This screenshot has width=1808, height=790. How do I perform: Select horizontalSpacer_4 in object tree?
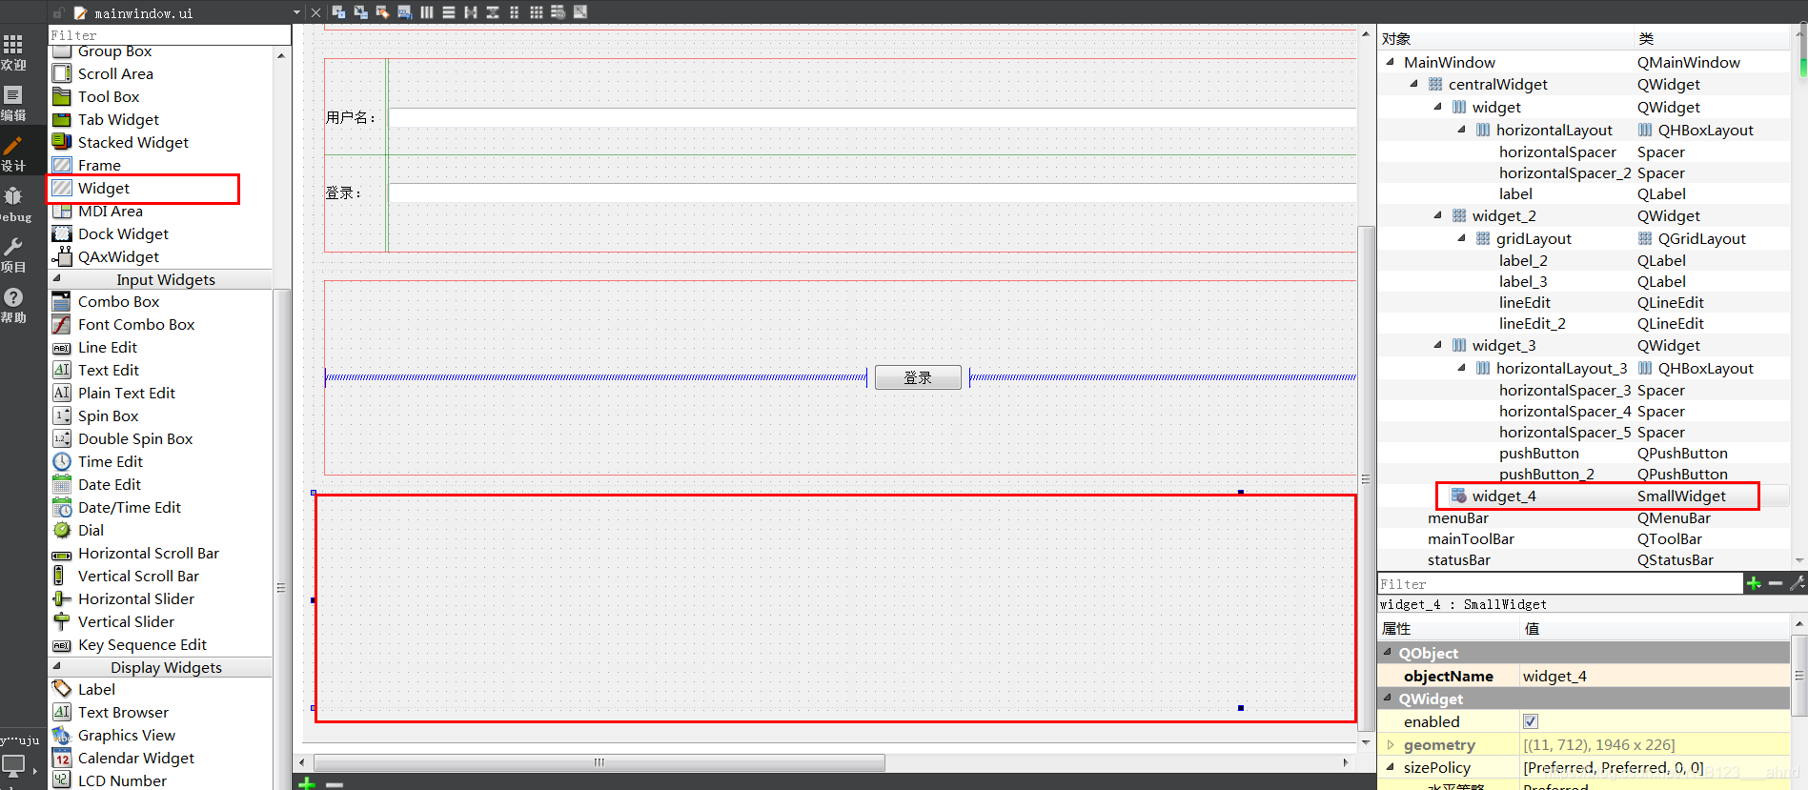click(x=1563, y=411)
